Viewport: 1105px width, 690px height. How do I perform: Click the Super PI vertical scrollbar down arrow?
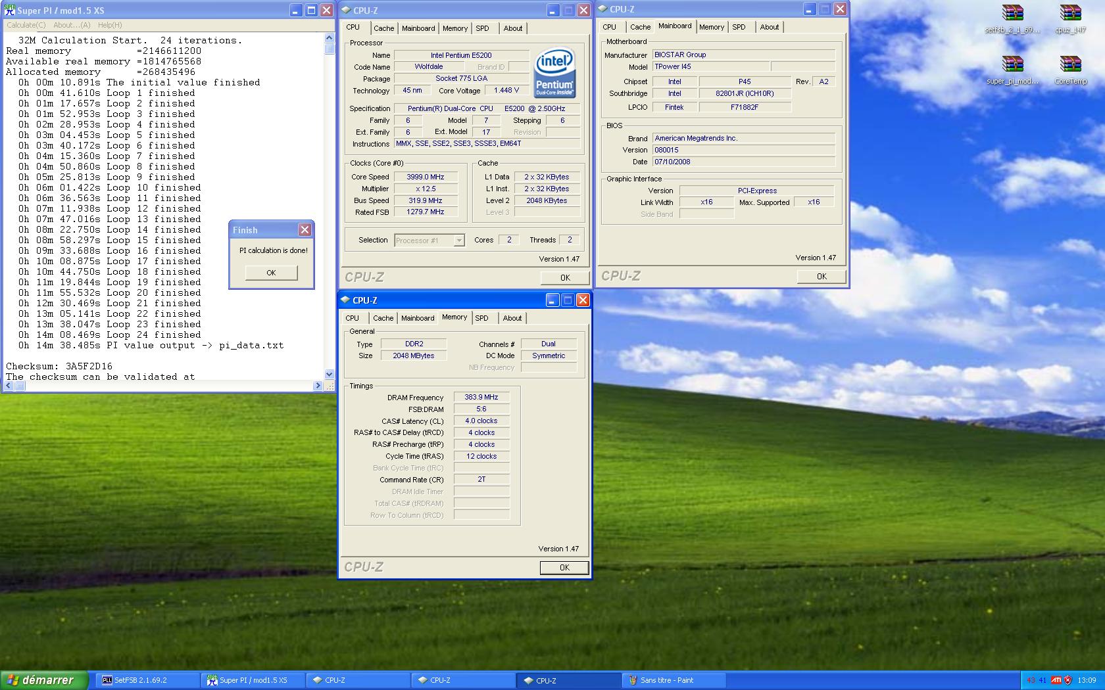coord(330,375)
